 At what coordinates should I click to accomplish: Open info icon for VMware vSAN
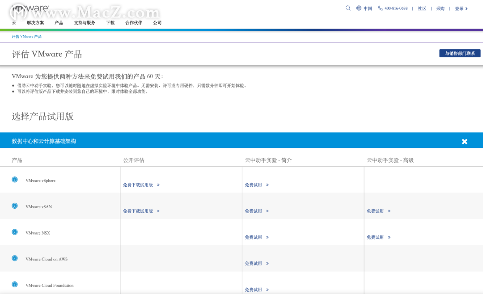click(x=15, y=206)
